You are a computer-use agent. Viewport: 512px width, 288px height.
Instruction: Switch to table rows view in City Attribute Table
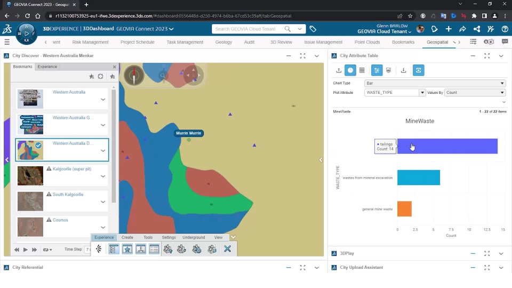point(362,70)
